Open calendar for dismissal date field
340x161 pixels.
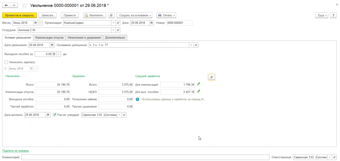[x=52, y=45]
